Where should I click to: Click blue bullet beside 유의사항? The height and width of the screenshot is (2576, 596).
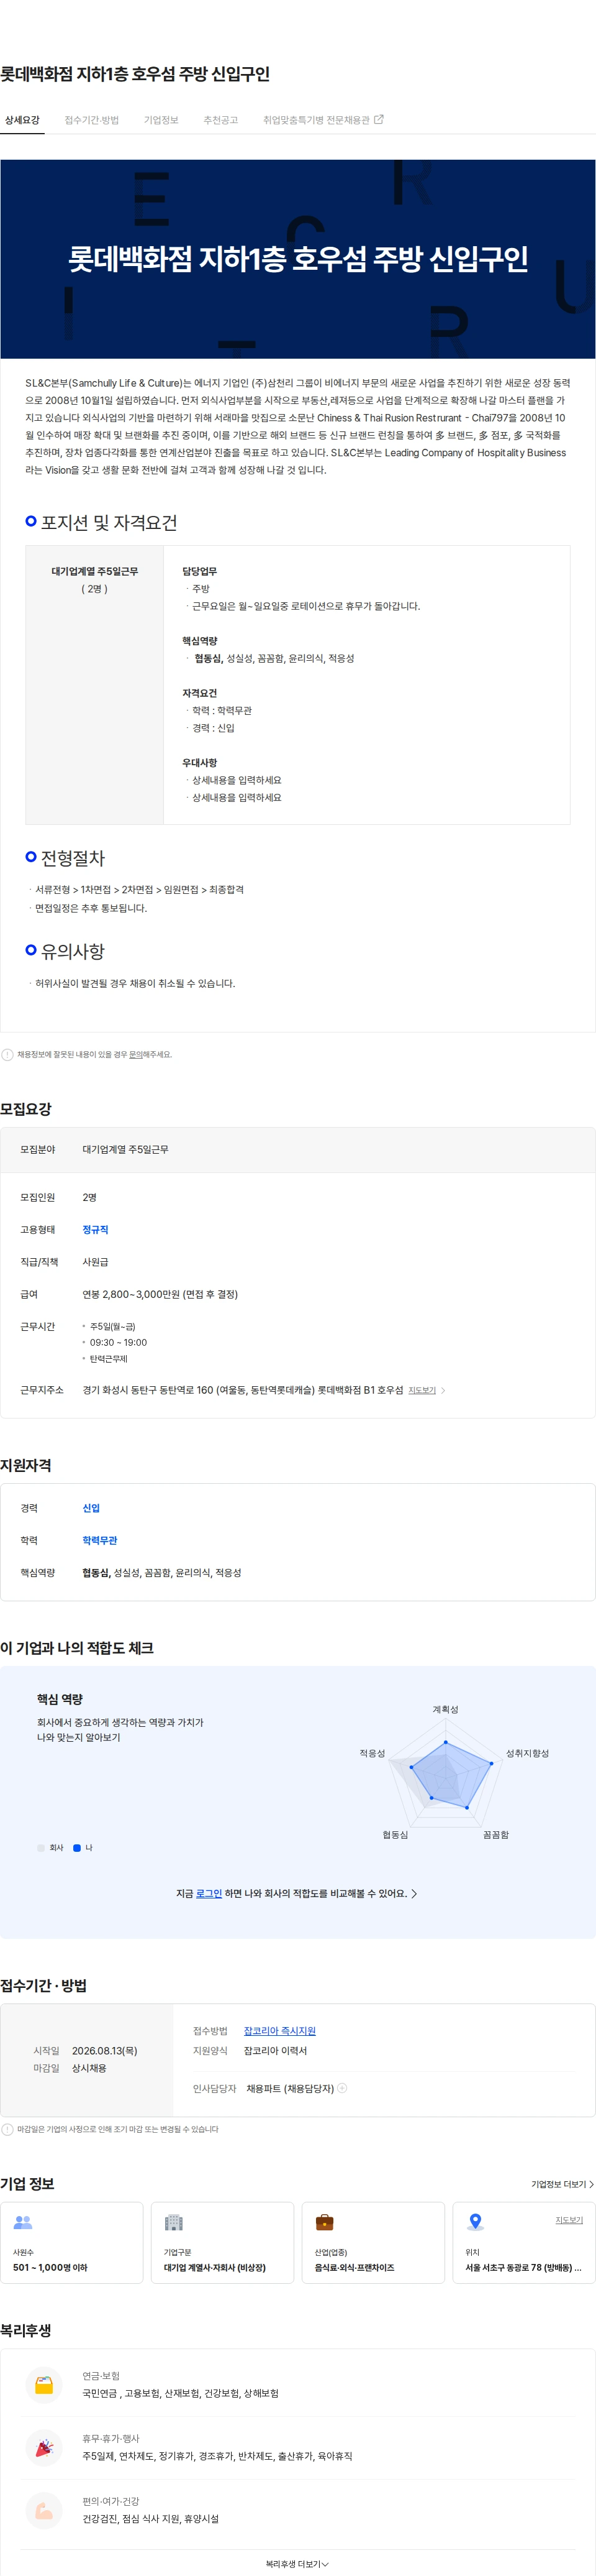31,949
